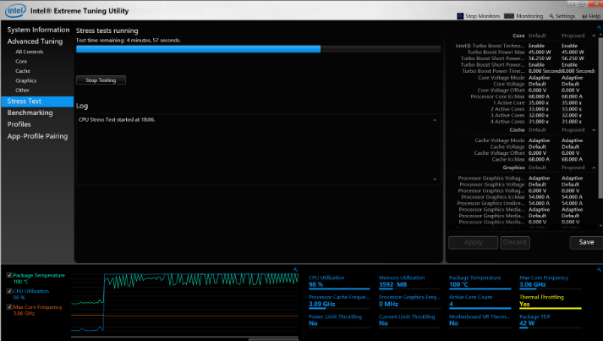Click the graph horizontal scrollbar thumb
The width and height of the screenshot is (603, 341).
coord(273,339)
